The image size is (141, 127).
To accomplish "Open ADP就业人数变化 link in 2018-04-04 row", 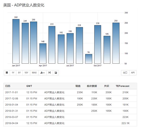I will point(54,123).
